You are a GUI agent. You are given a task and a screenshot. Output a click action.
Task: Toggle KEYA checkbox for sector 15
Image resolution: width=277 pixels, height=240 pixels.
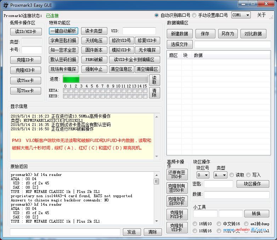pos(145,91)
